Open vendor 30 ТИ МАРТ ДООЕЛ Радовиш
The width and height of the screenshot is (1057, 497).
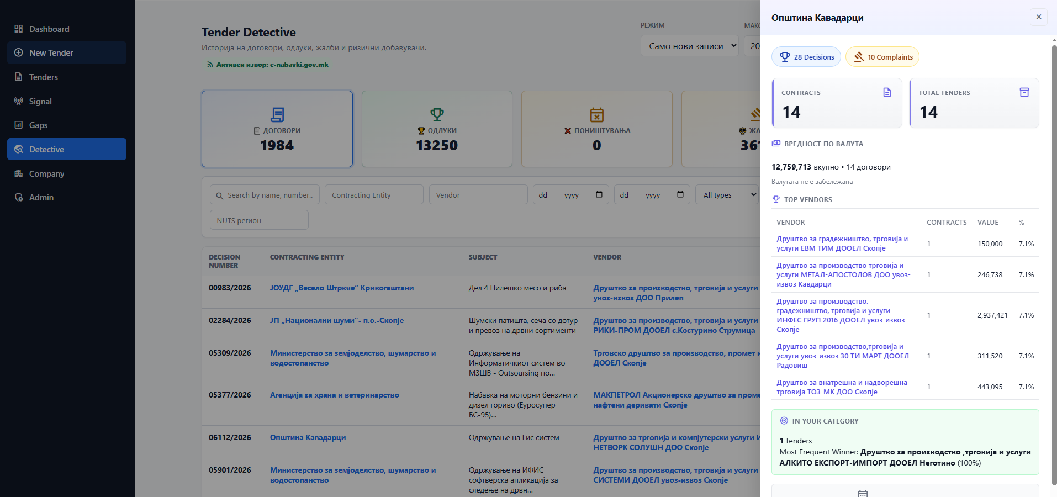point(843,356)
